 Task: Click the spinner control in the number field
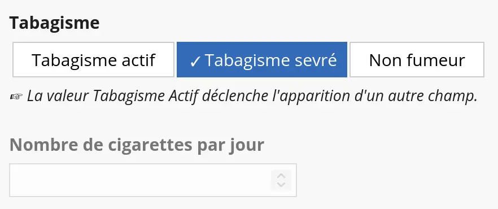[281, 180]
